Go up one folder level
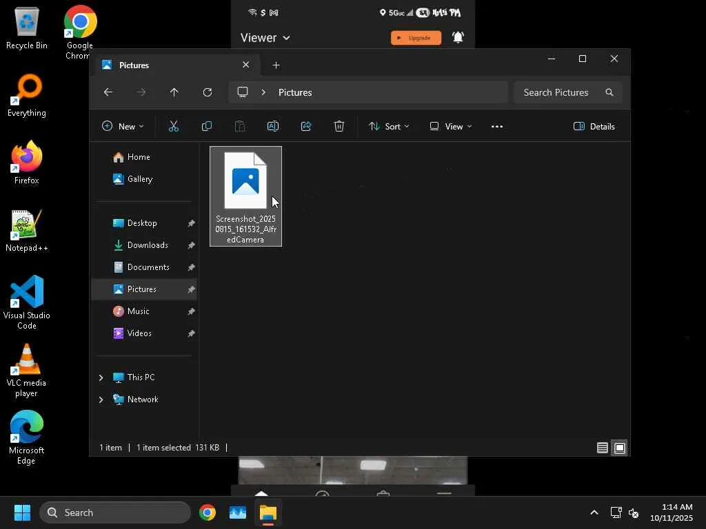Image resolution: width=706 pixels, height=529 pixels. point(174,92)
